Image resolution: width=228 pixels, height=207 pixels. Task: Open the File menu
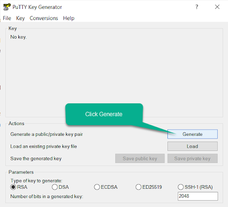tap(7, 18)
